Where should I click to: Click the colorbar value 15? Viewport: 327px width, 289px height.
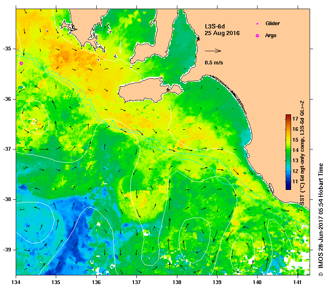[295, 140]
